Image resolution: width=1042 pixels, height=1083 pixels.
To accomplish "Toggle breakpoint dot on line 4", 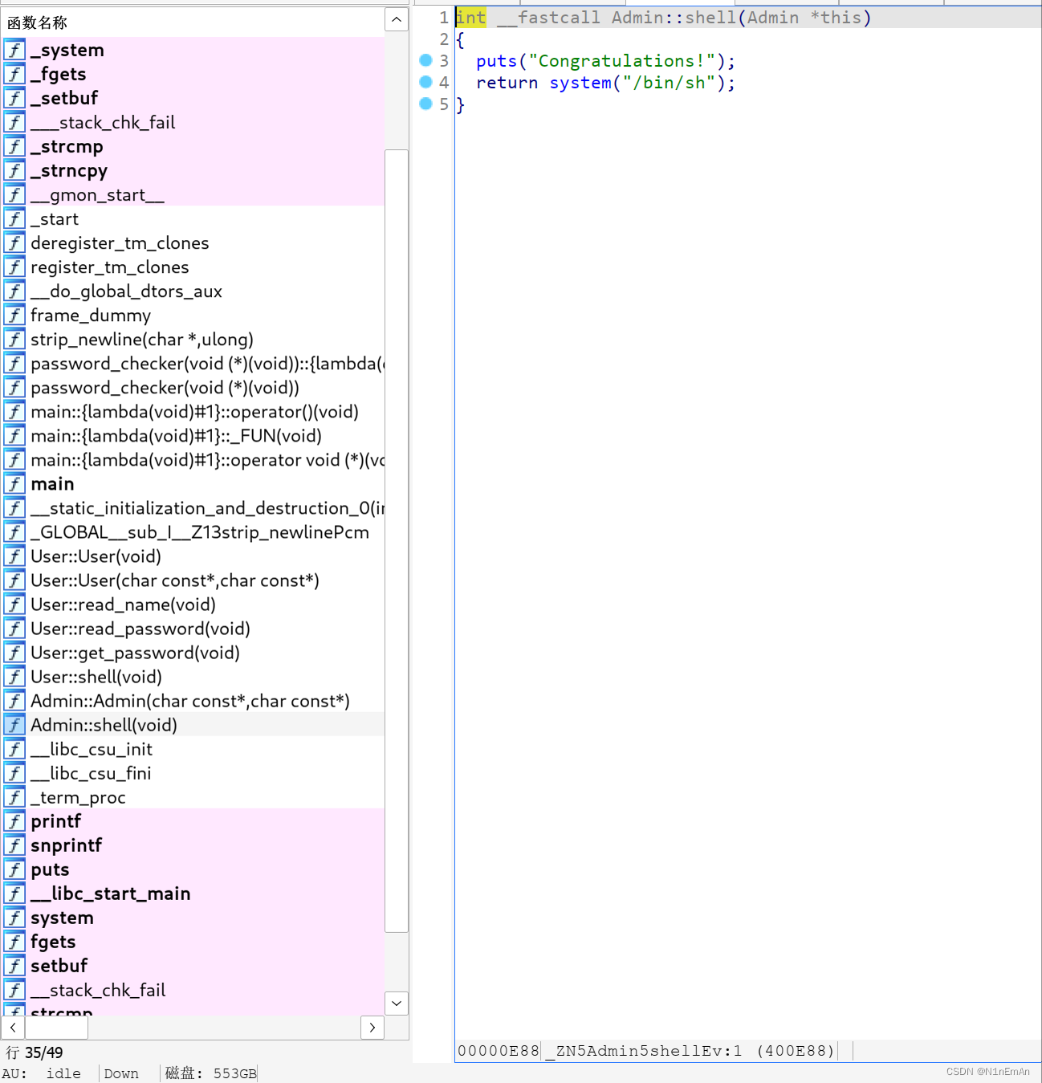I will click(426, 82).
